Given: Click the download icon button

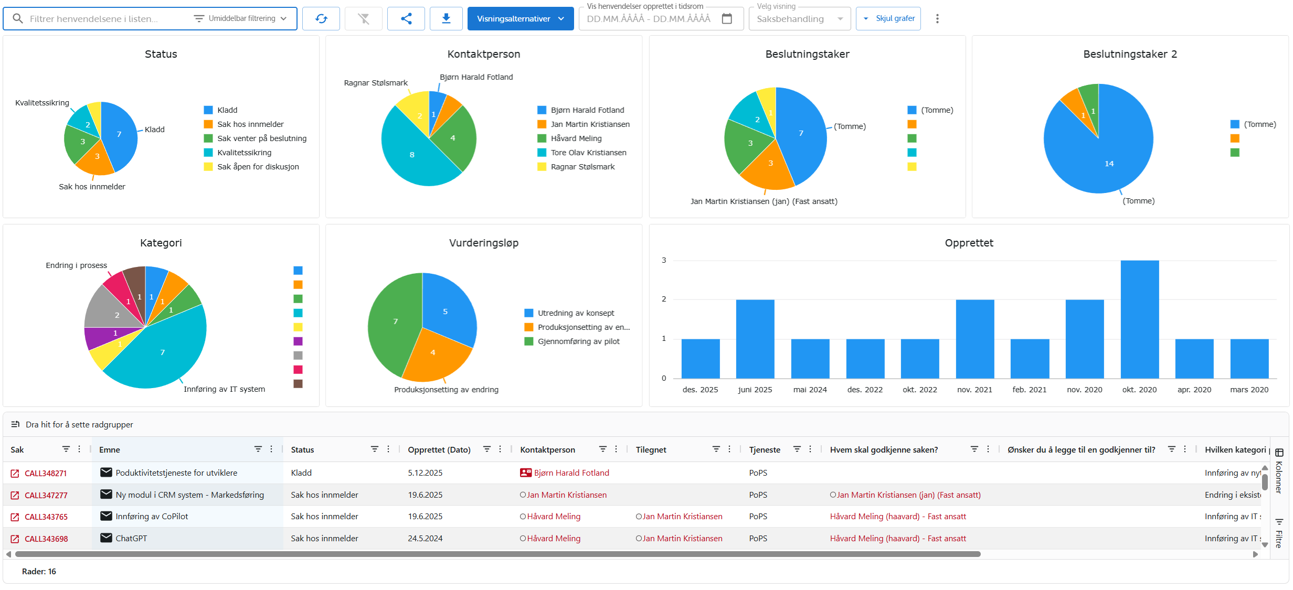Looking at the screenshot, I should point(446,19).
